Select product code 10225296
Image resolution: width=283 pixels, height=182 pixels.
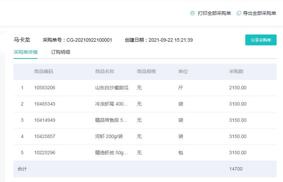point(45,153)
